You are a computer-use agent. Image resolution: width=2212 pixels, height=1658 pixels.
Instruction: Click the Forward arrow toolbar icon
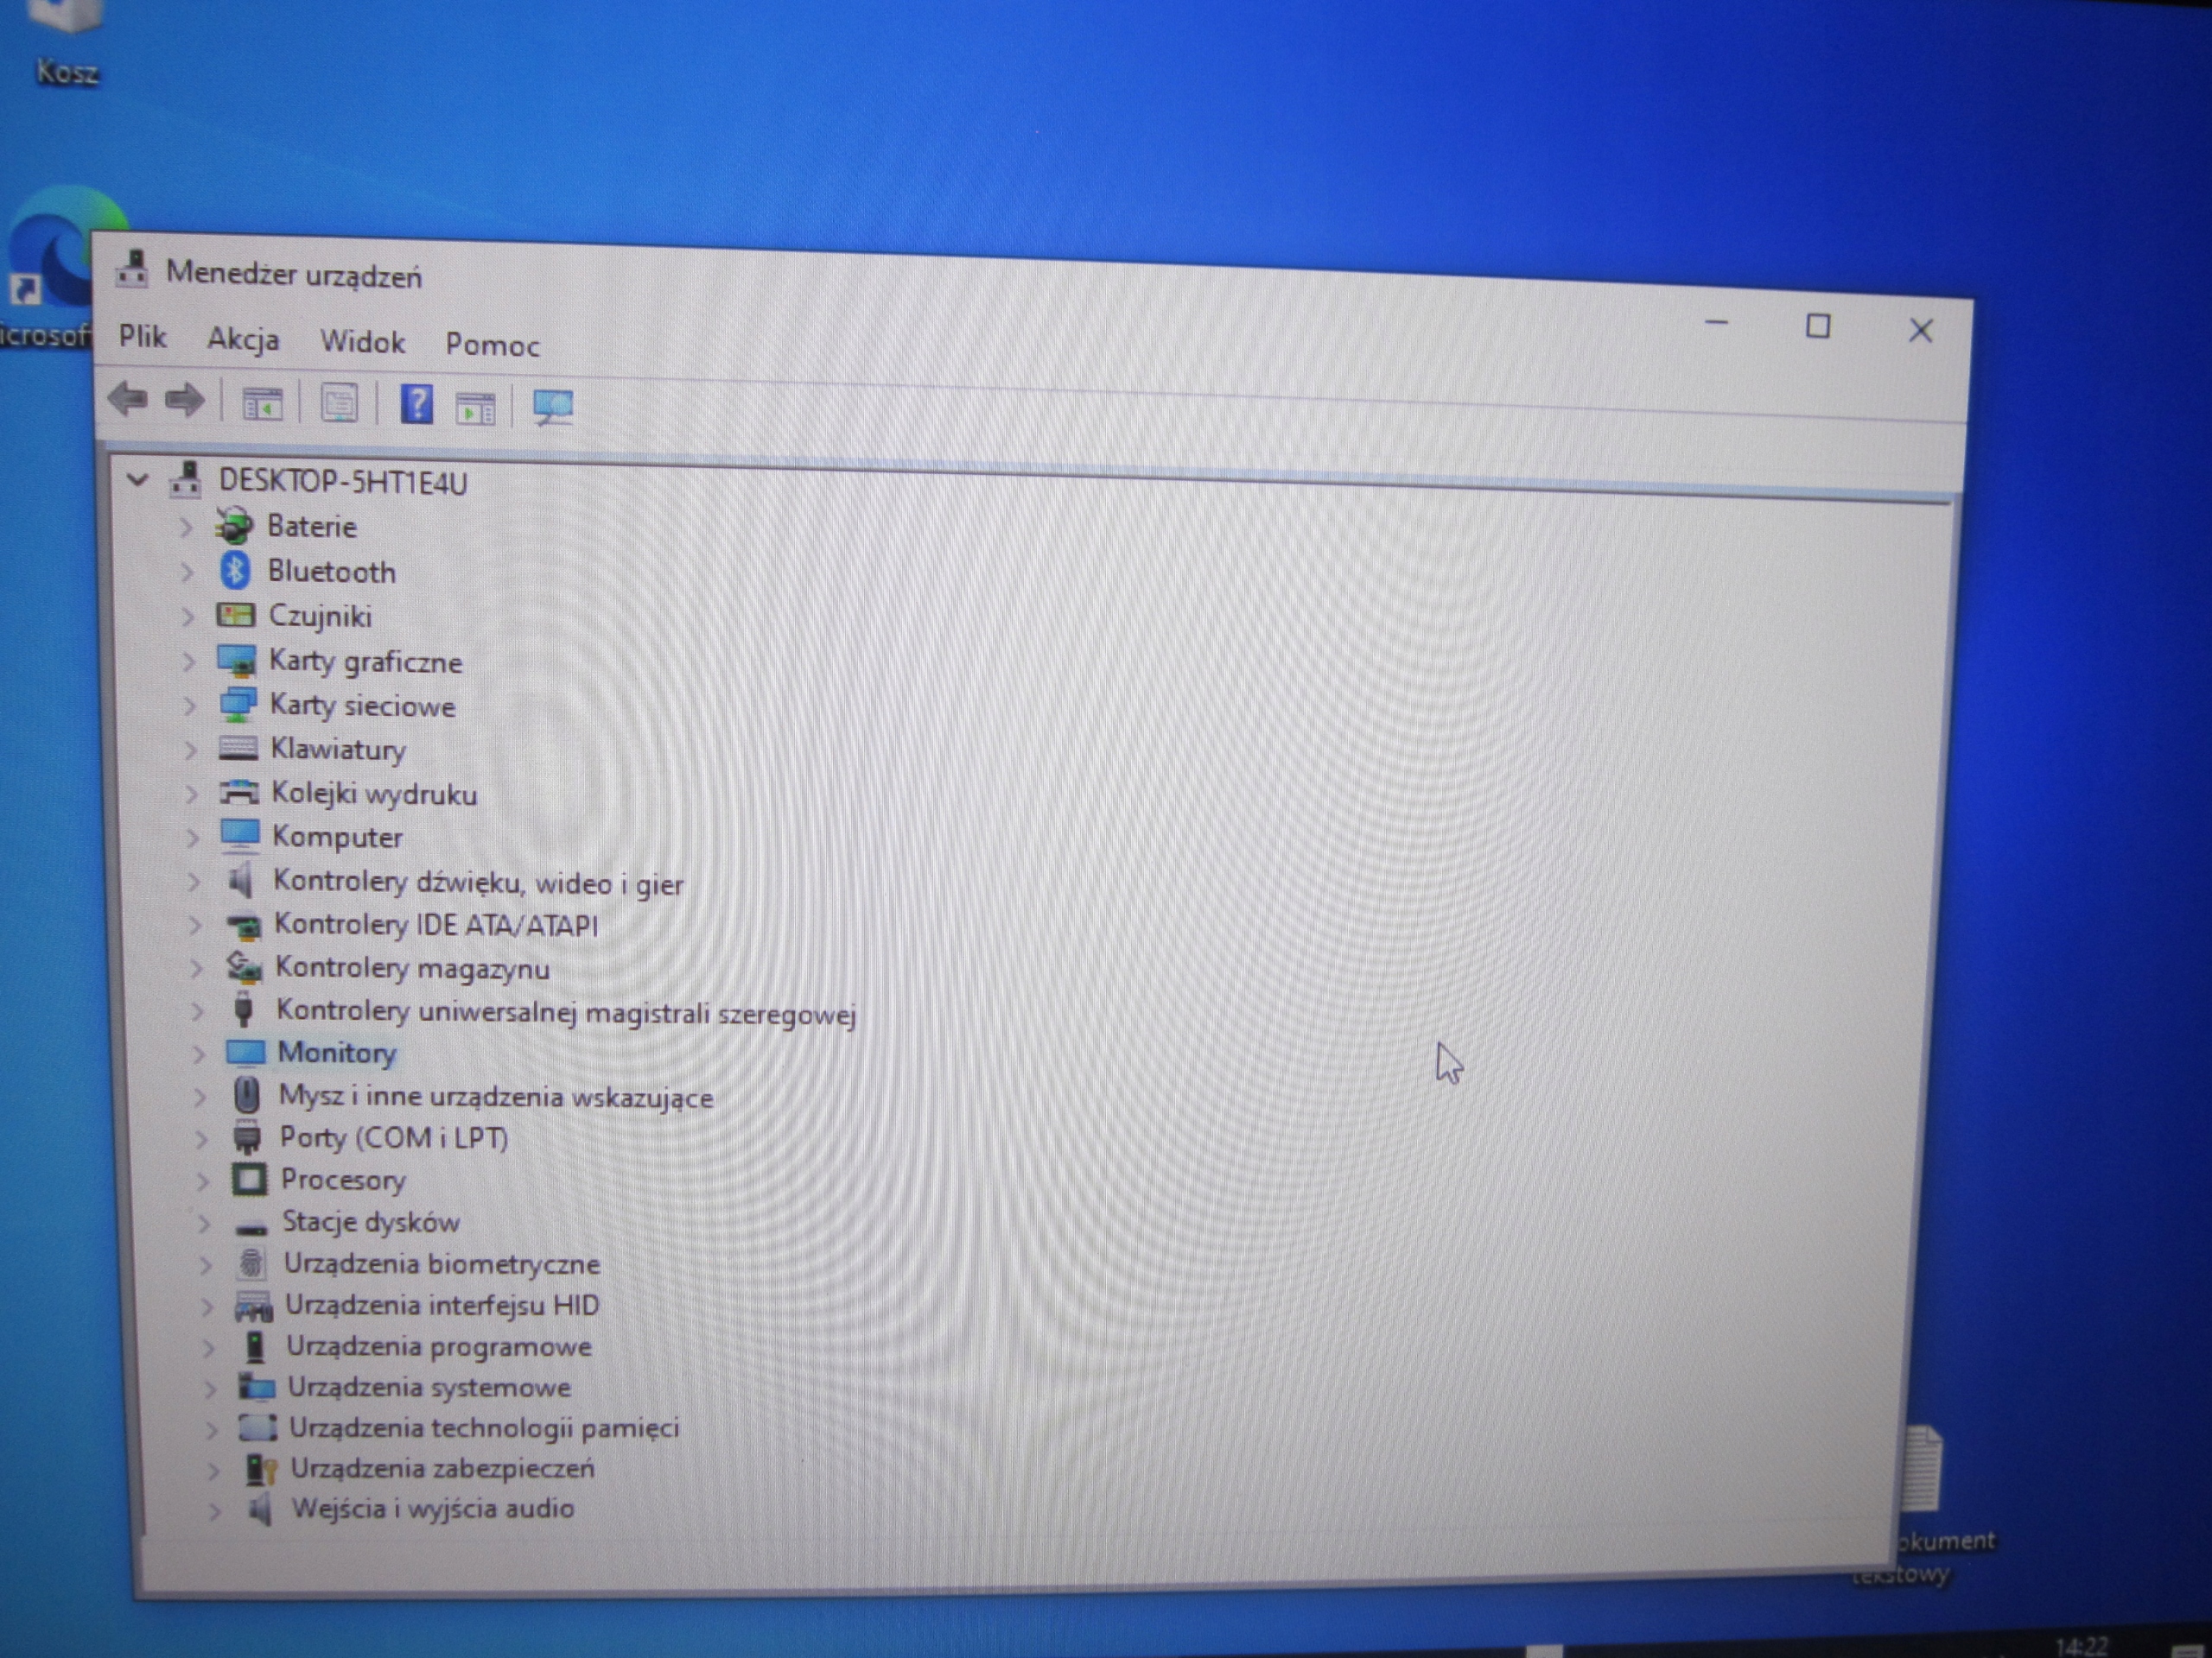(x=184, y=401)
